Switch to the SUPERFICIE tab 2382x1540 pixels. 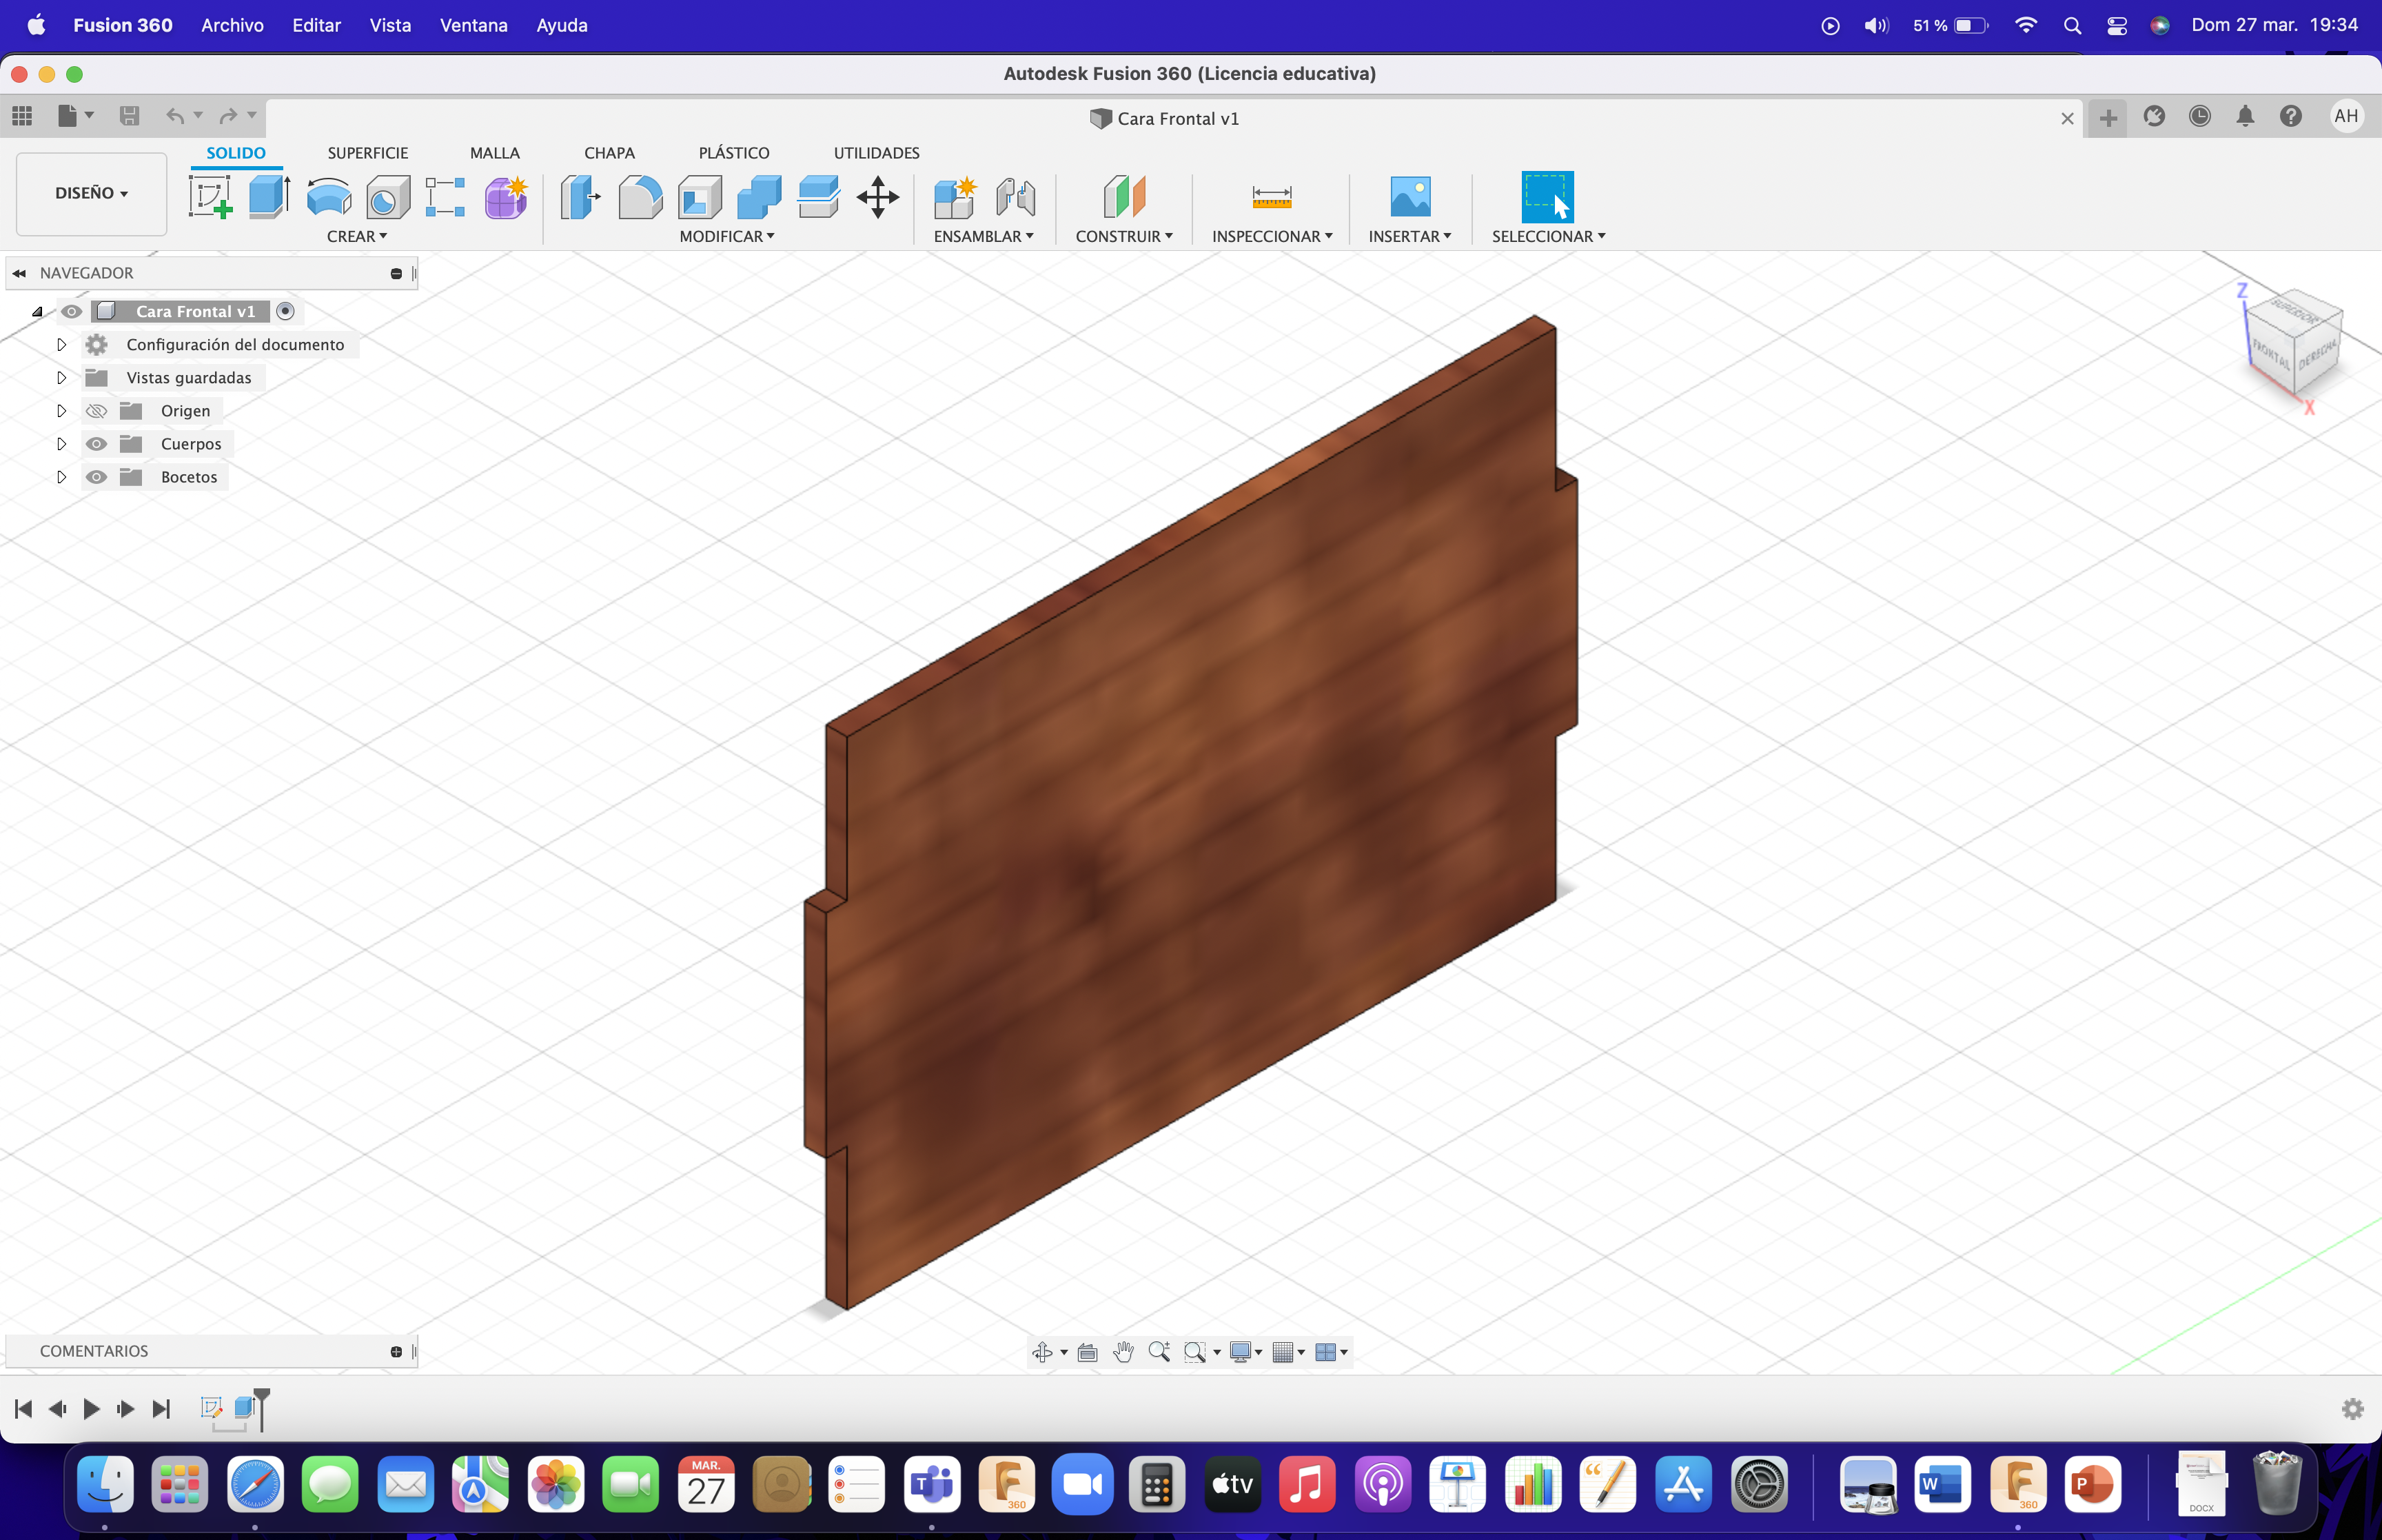coord(368,153)
